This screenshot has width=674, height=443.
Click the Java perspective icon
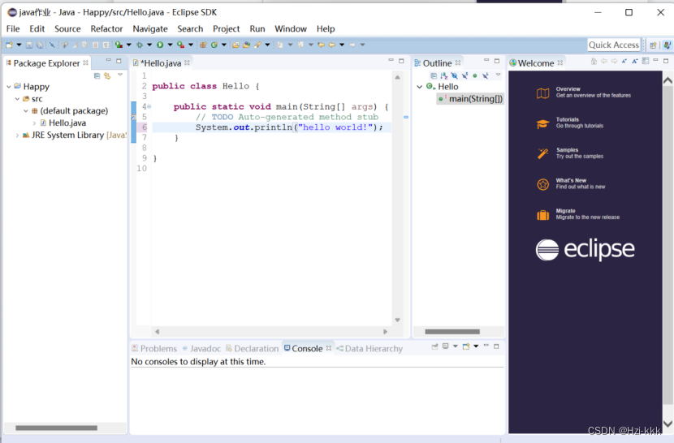[667, 45]
